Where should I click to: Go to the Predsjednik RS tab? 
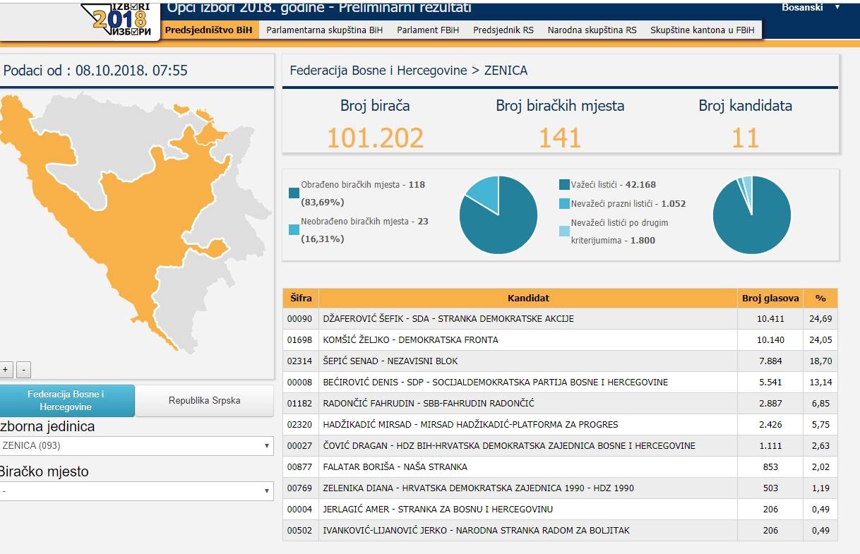(x=503, y=30)
